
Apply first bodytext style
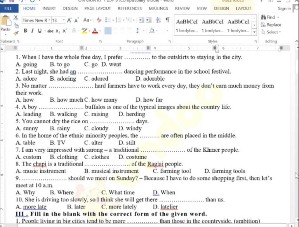(x=187, y=25)
